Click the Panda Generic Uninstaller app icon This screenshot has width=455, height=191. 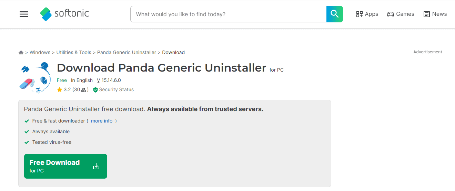pos(34,77)
